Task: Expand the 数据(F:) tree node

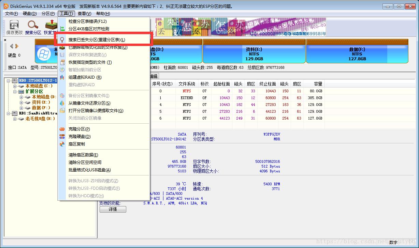Action: click(x=21, y=108)
